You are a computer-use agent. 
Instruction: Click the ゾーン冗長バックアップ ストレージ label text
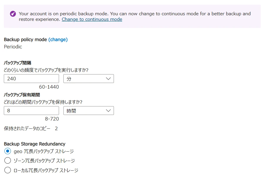coord(44,161)
